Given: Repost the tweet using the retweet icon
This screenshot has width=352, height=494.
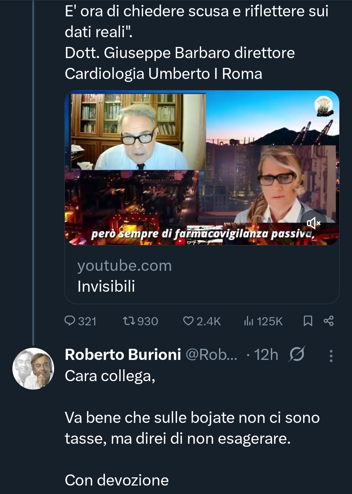Looking at the screenshot, I should pos(128,321).
